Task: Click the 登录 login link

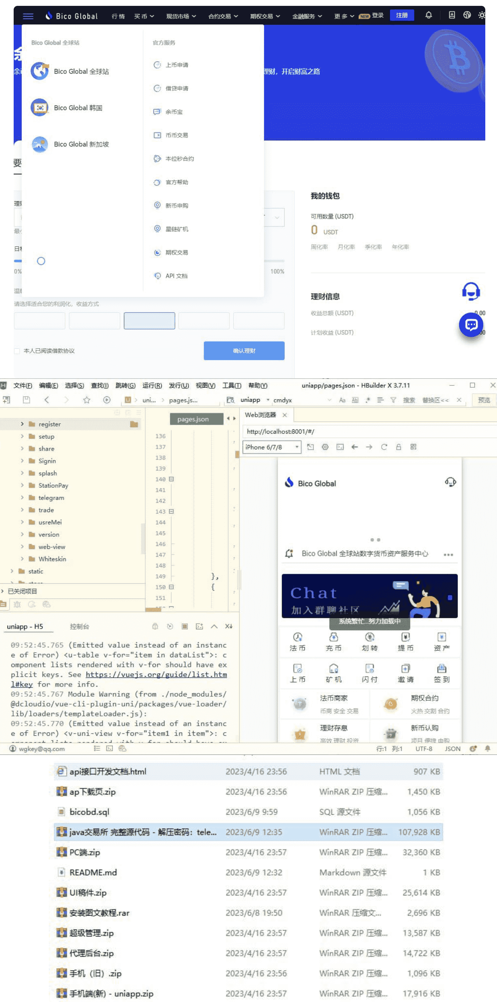Action: [x=378, y=15]
